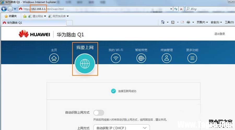Click the Read mail icon

182,22
